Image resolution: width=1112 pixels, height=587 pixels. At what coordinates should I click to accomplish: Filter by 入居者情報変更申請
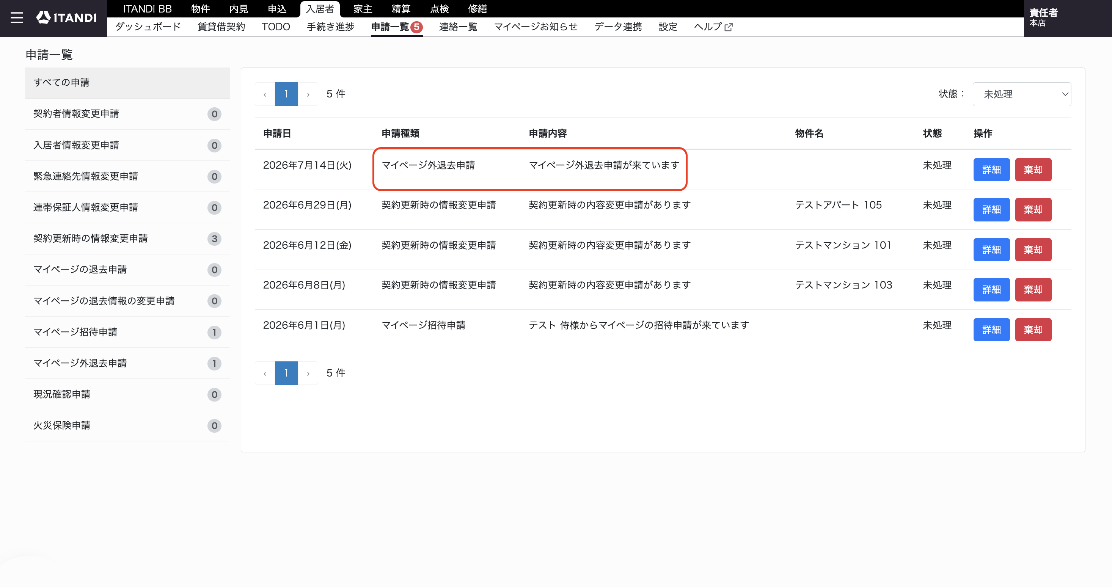click(127, 145)
